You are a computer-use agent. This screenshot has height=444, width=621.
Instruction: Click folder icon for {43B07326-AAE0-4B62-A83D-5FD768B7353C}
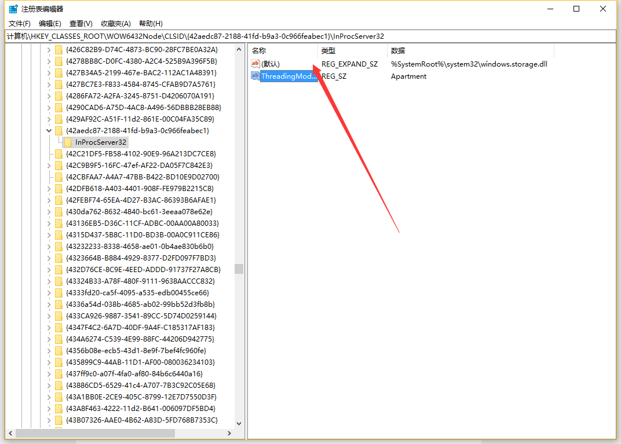pos(59,420)
